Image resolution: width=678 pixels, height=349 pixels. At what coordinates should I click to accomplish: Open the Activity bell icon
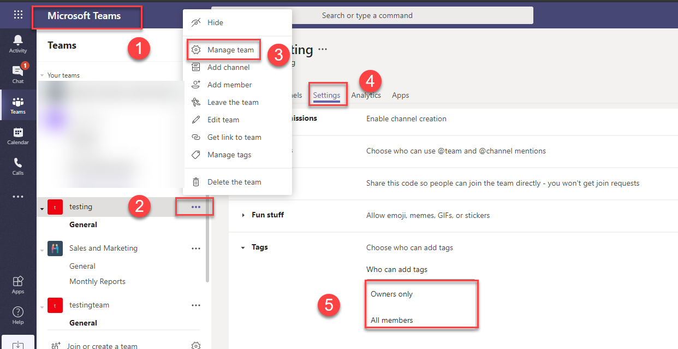[18, 43]
